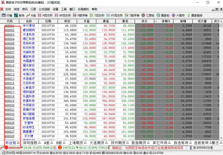Sort by the 昨收 column header
223x155 pixels.
point(67,21)
